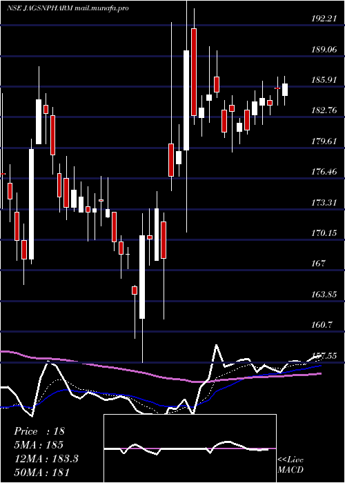Click the '12MA : 183.3' readout
Image resolution: width=345 pixels, height=483 pixels.
(x=46, y=459)
